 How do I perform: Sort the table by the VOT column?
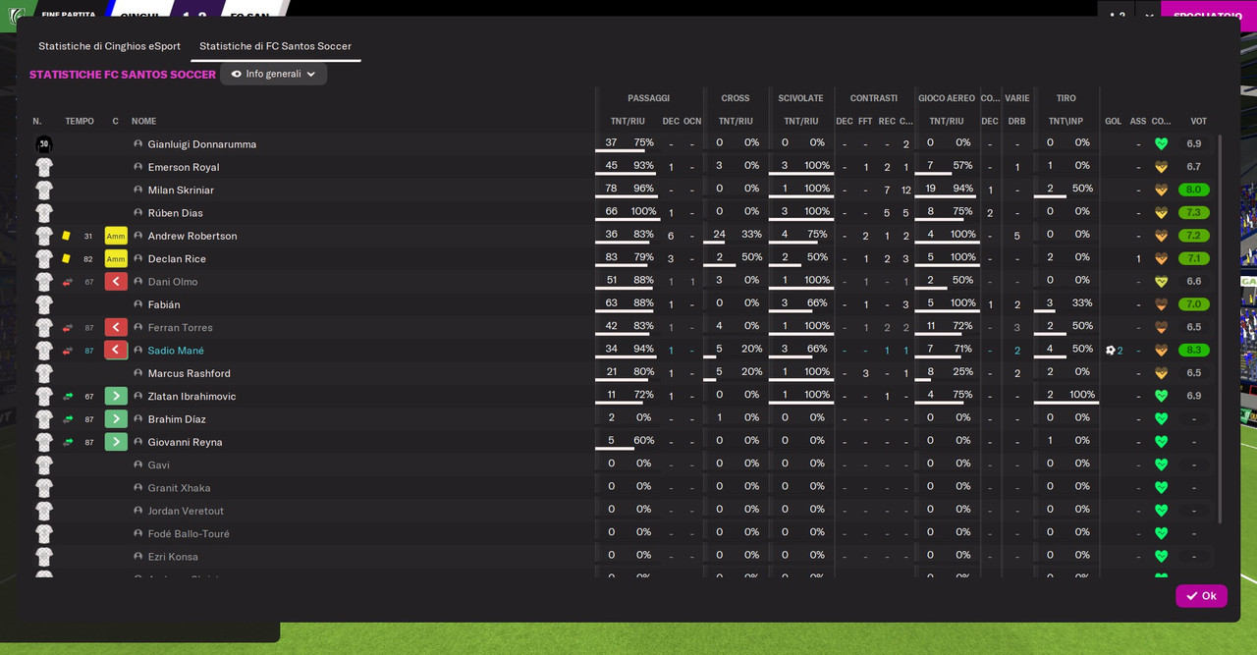1198,122
